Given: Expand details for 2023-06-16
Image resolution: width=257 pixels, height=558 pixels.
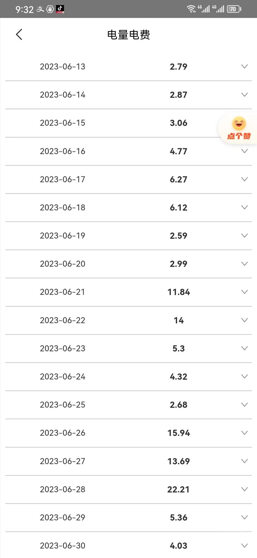Looking at the screenshot, I should point(244,151).
